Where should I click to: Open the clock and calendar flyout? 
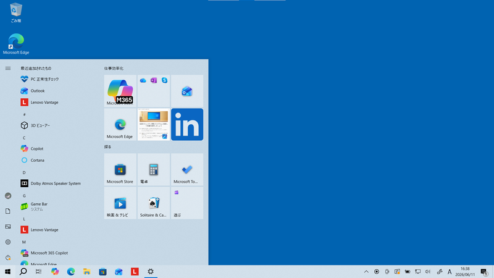pos(465,272)
